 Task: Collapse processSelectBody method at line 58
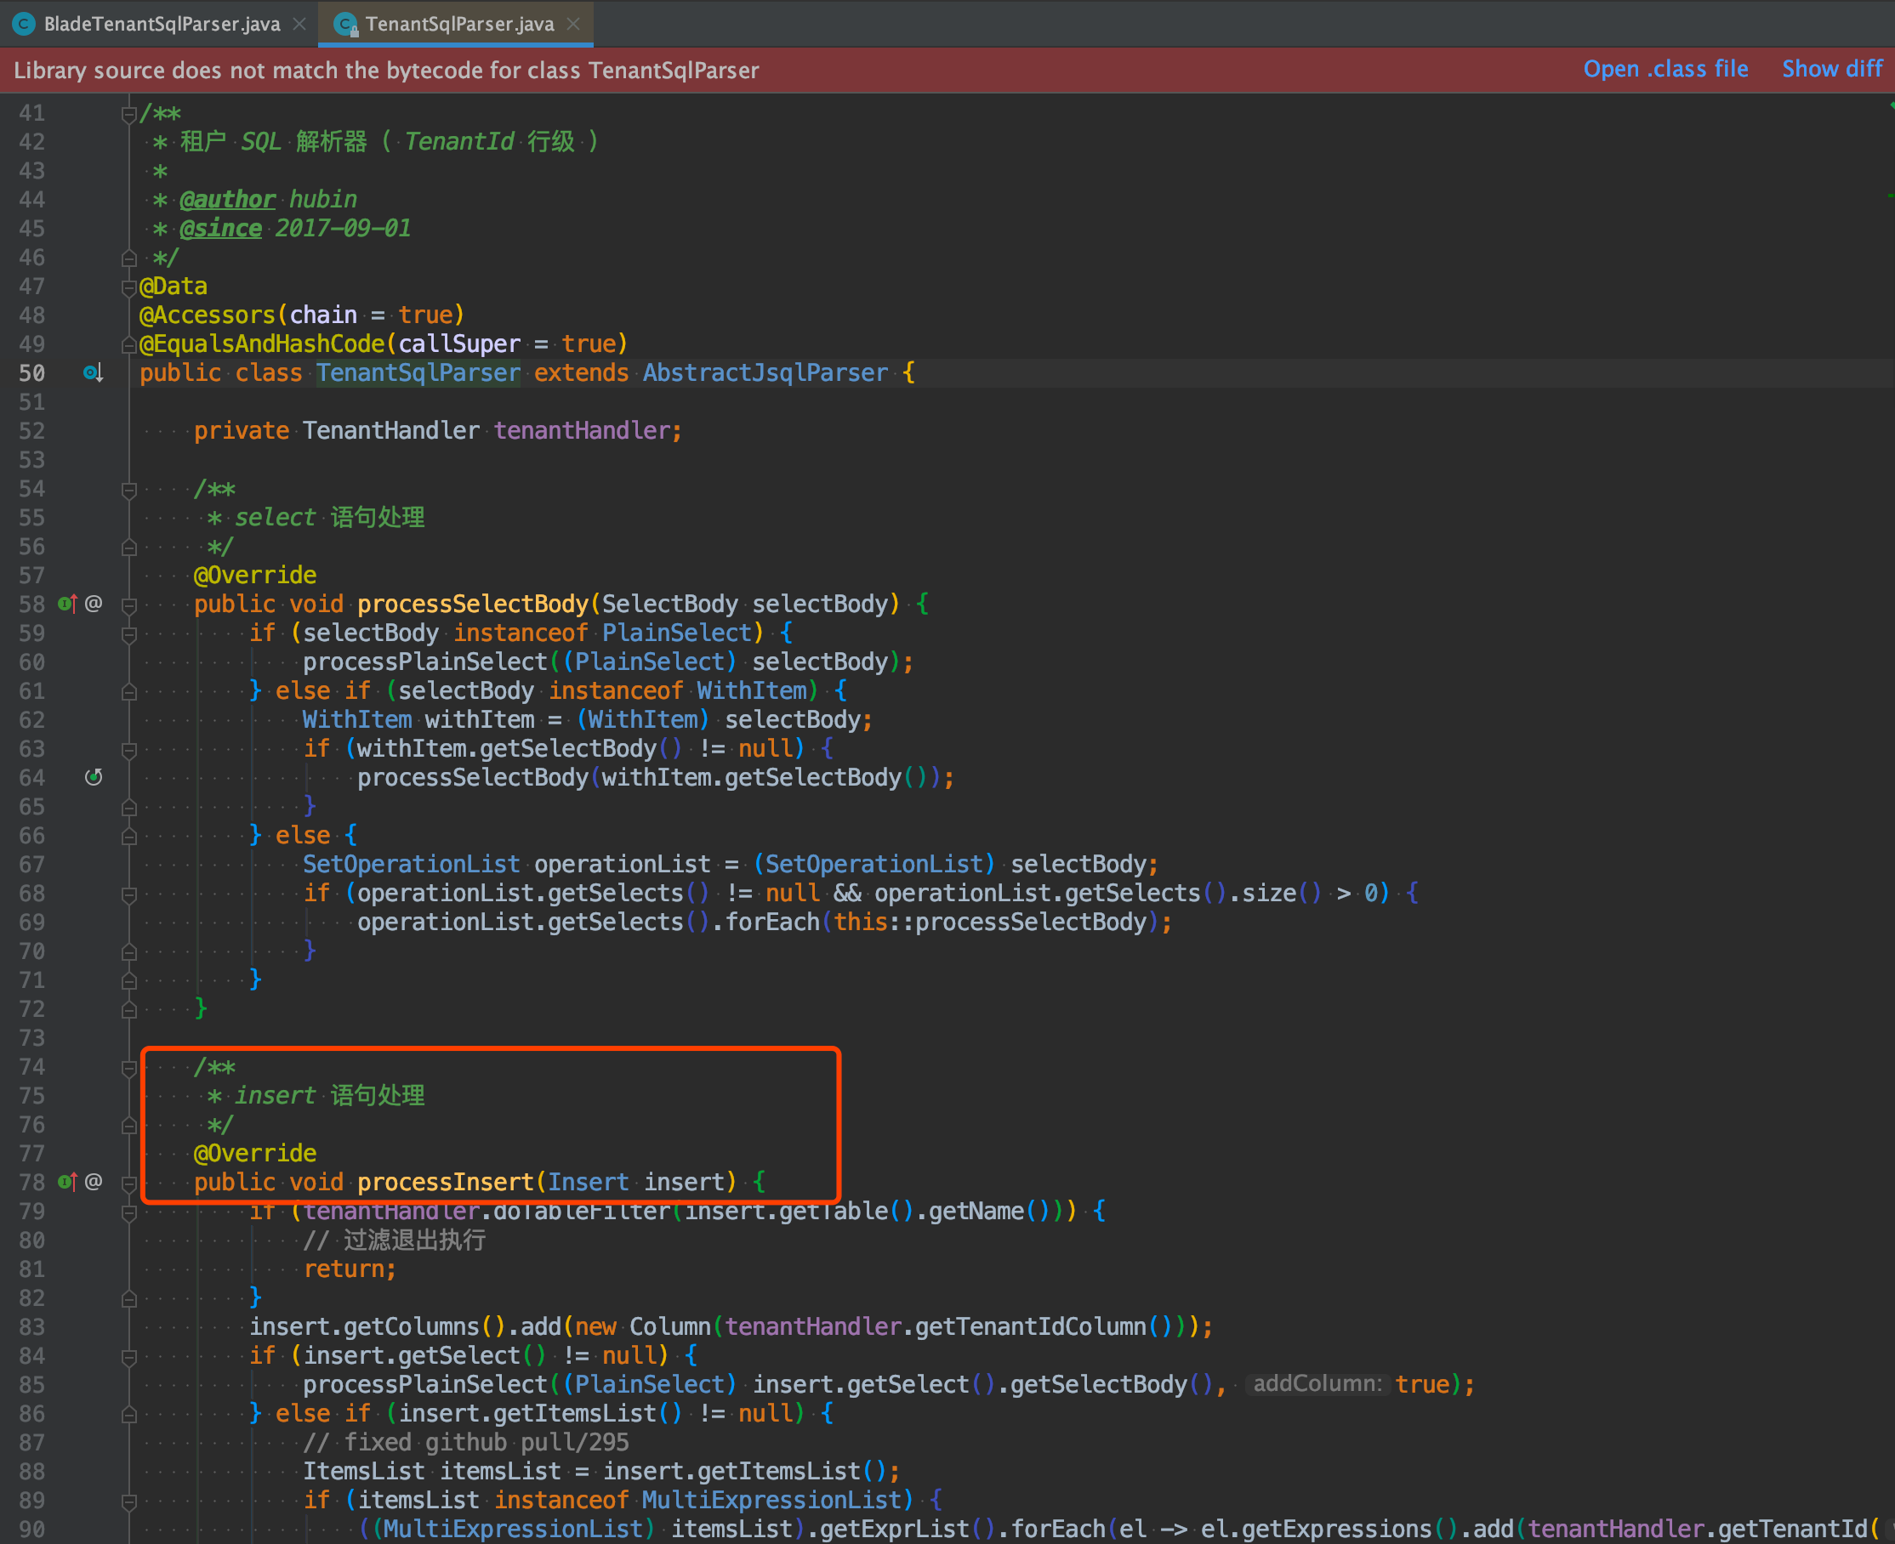click(x=128, y=605)
